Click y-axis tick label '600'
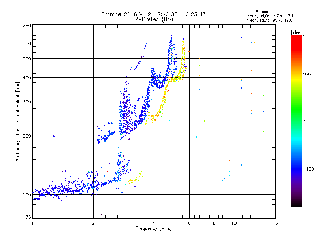Viewport: 324px width, 243px height. [x=27, y=43]
